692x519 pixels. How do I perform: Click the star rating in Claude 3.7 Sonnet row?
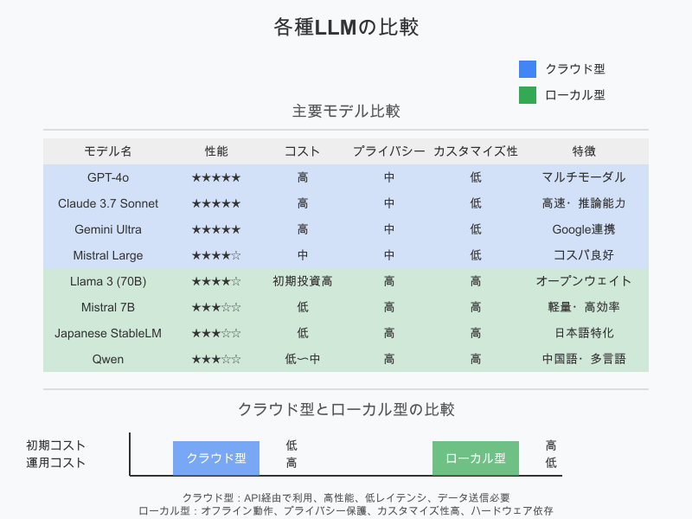coord(216,204)
